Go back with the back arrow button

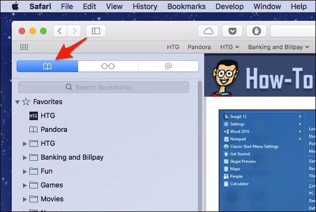coord(60,31)
